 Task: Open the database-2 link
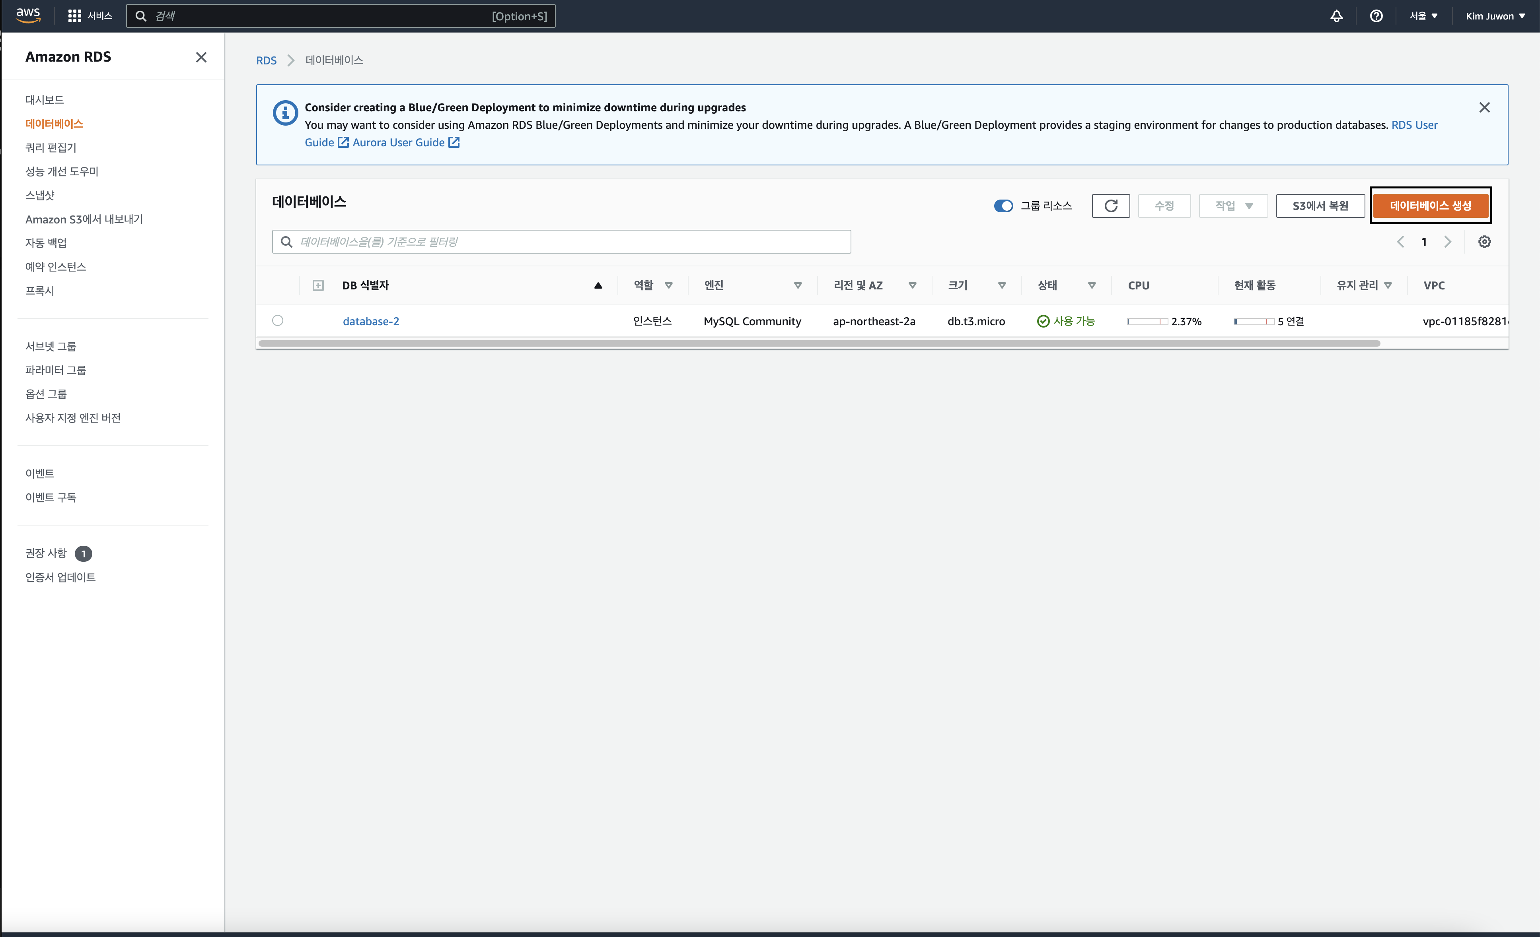coord(371,321)
